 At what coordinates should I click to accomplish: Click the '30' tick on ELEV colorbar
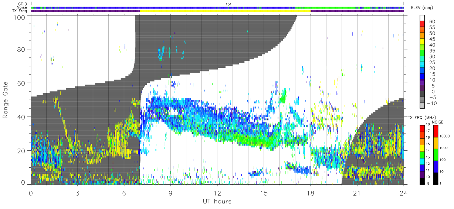[432, 57]
